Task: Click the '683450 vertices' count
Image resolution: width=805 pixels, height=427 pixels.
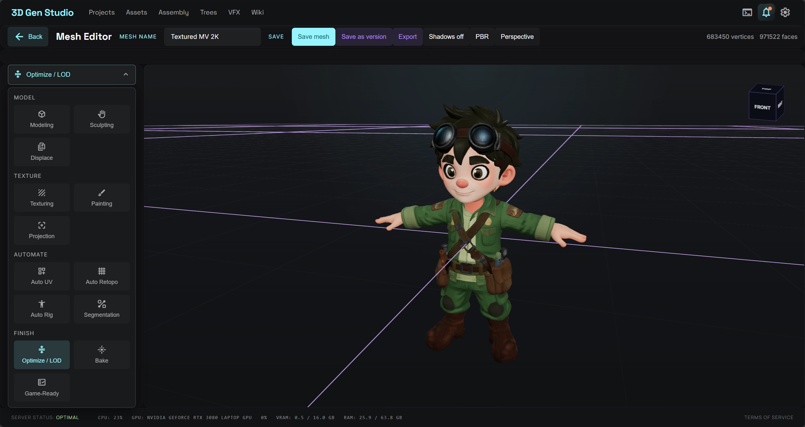Action: point(730,37)
